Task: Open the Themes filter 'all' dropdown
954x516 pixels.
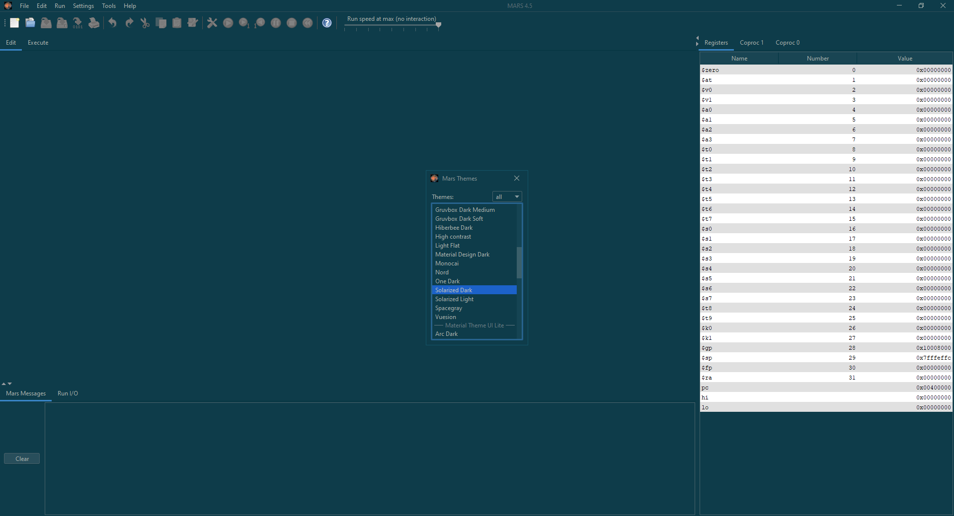Action: tap(507, 197)
